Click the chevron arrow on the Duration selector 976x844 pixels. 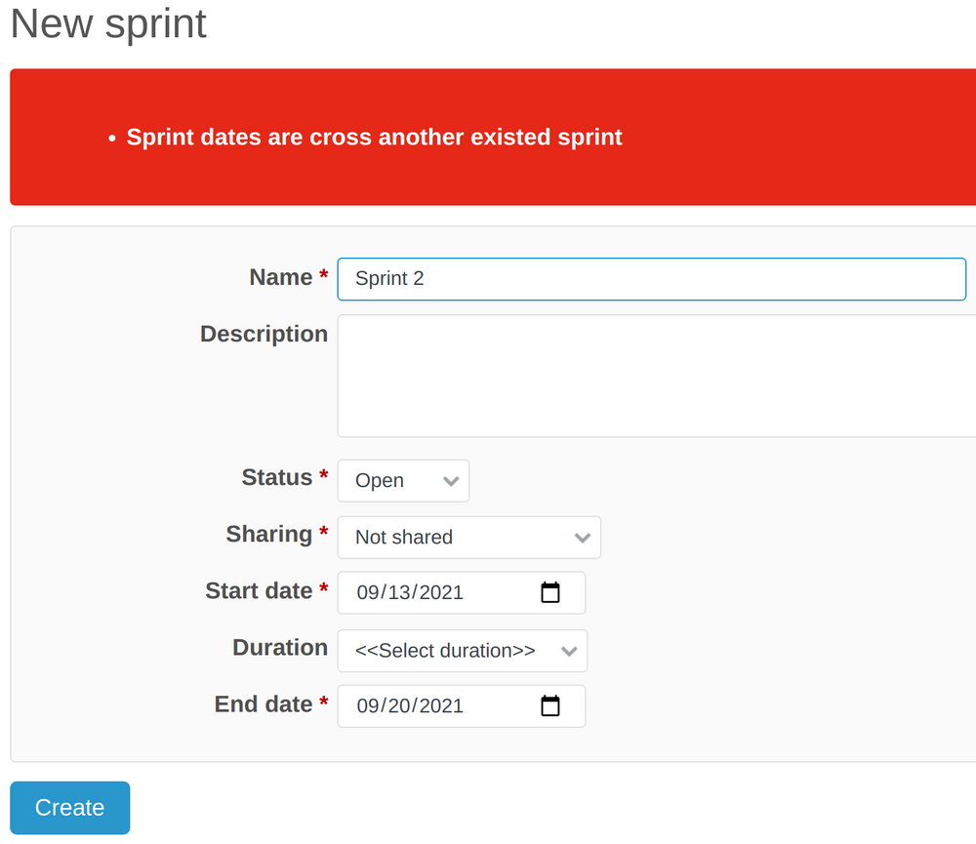click(569, 651)
